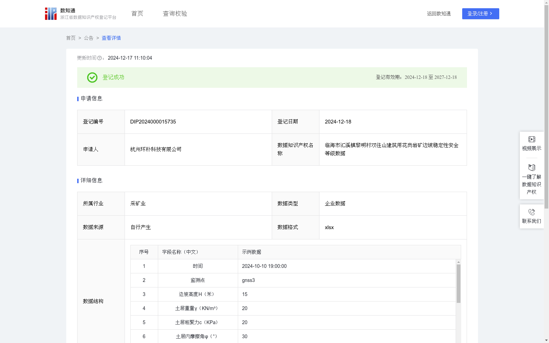Click the 土层粘聚力c（KPa） field name
This screenshot has width=549, height=343.
198,322
